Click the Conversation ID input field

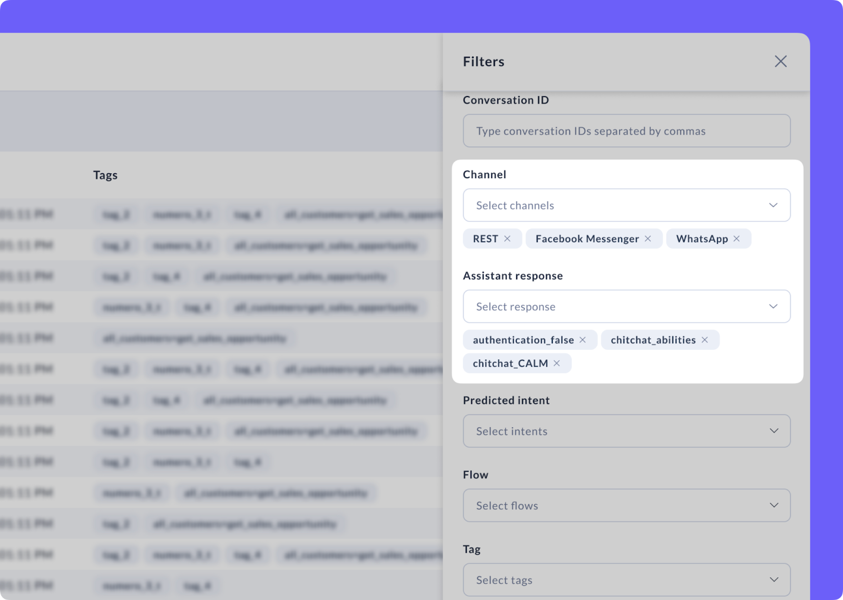(x=626, y=131)
